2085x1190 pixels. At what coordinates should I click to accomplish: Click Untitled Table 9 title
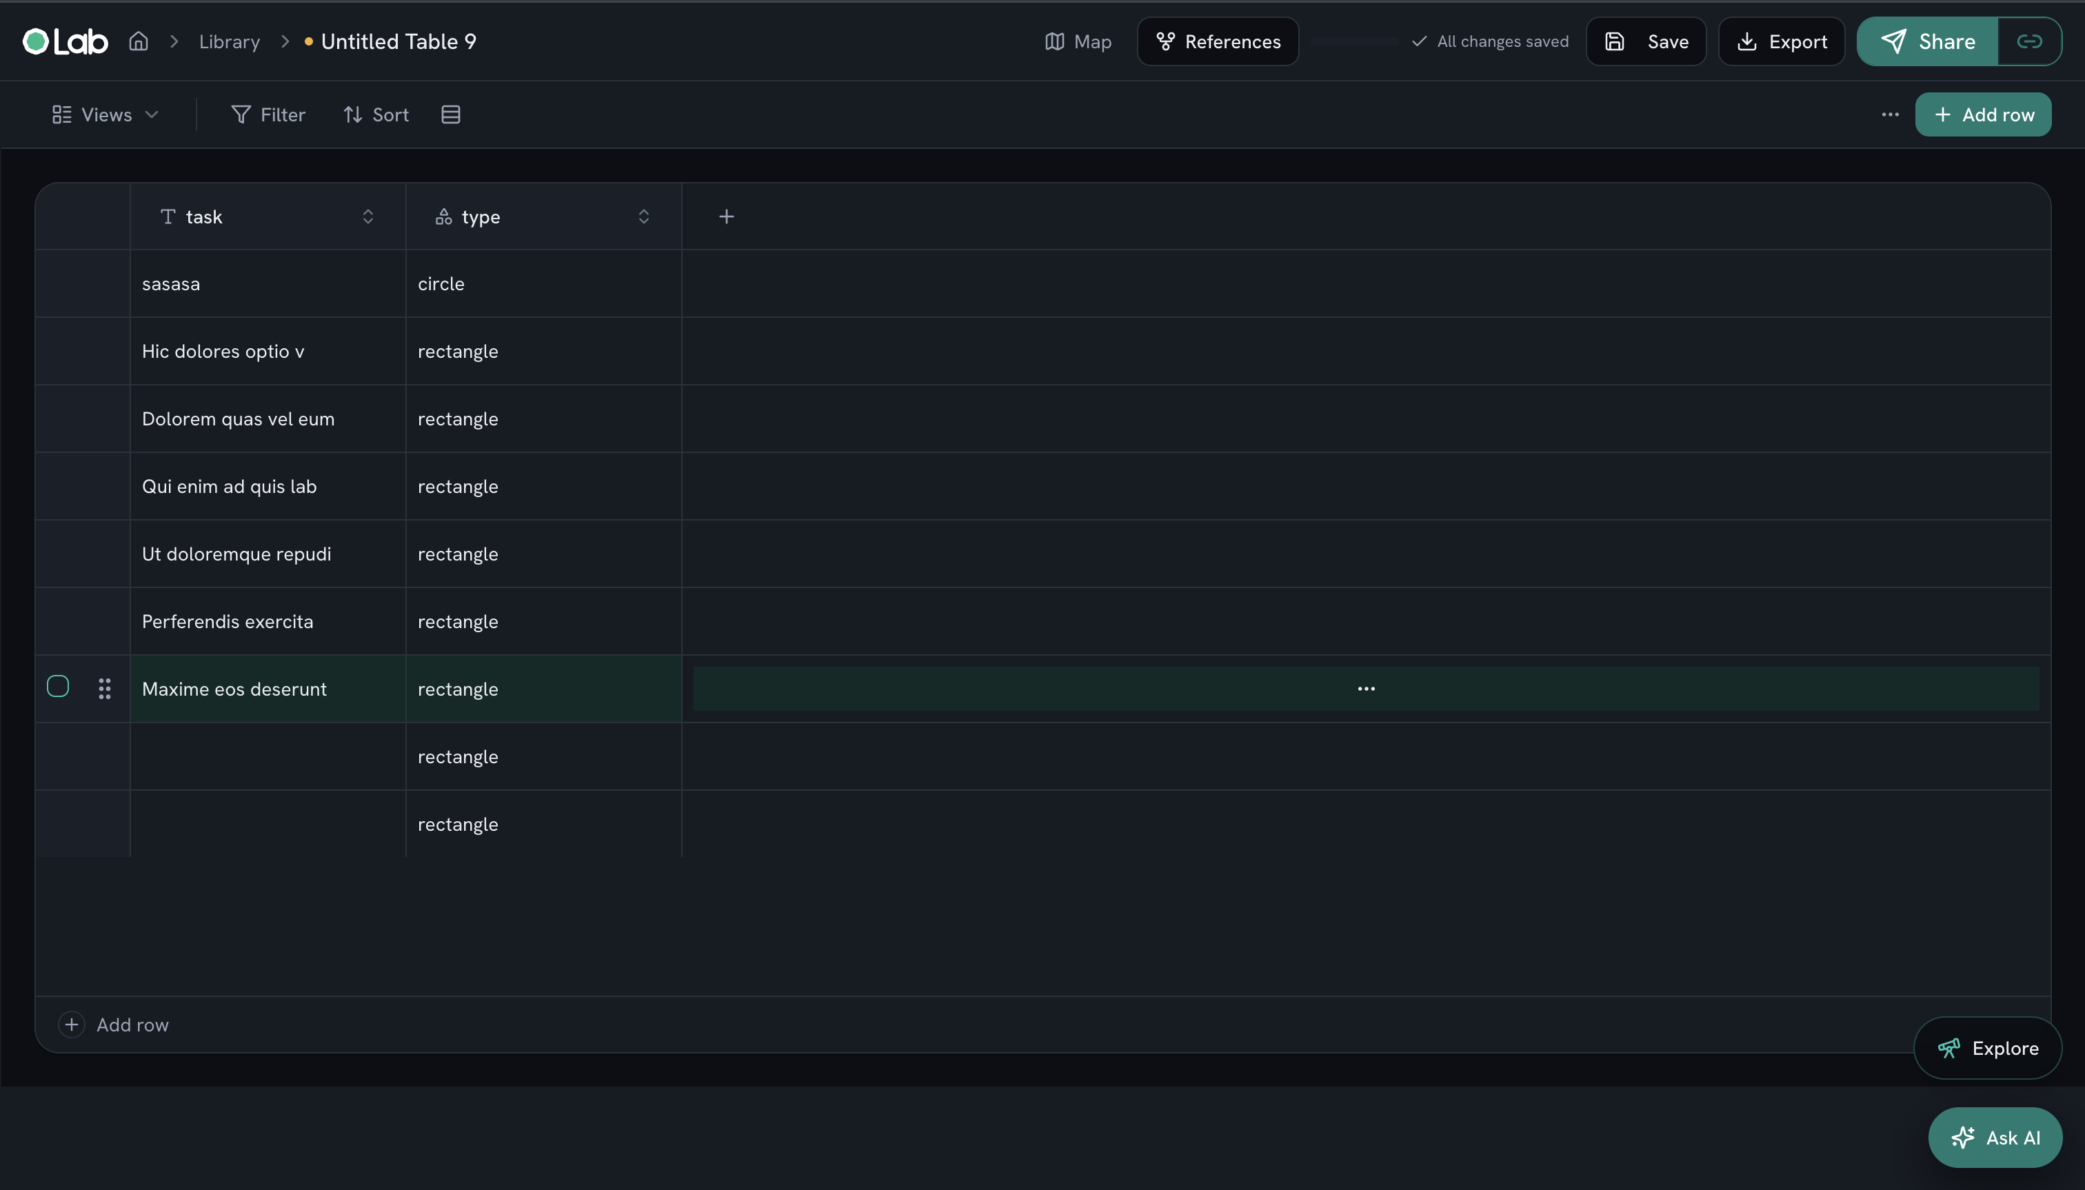(398, 41)
